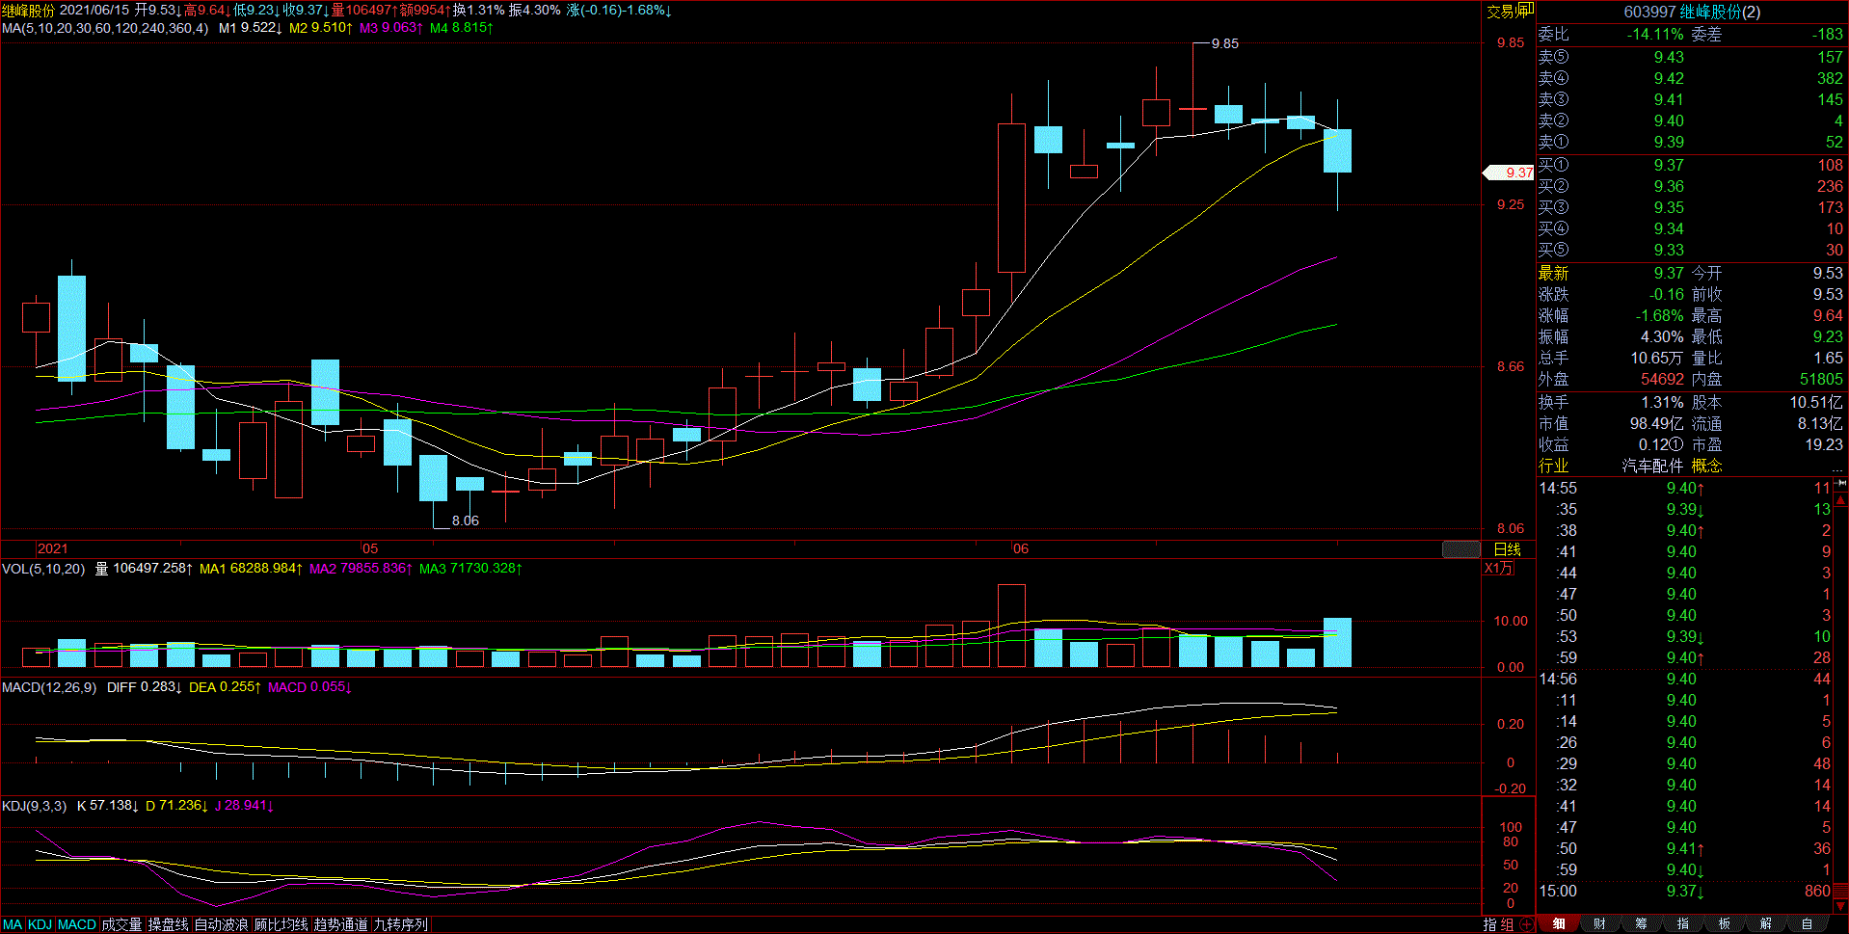Click the MA3 71730.328 volume label

click(470, 569)
